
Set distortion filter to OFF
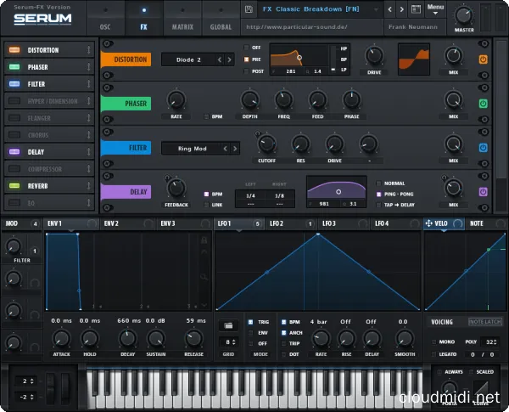coord(246,48)
